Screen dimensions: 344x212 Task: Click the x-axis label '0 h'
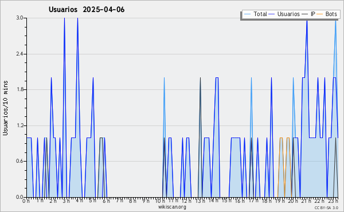tap(26, 201)
